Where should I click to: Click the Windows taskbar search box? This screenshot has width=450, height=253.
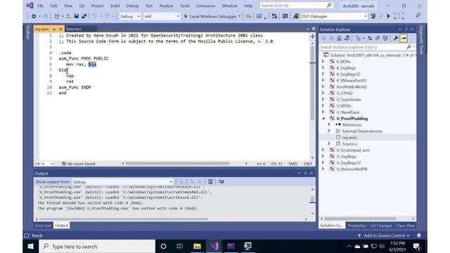tap(97, 246)
